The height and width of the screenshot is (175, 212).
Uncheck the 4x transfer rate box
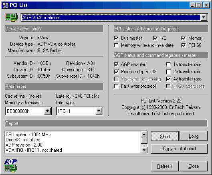pos(168,79)
